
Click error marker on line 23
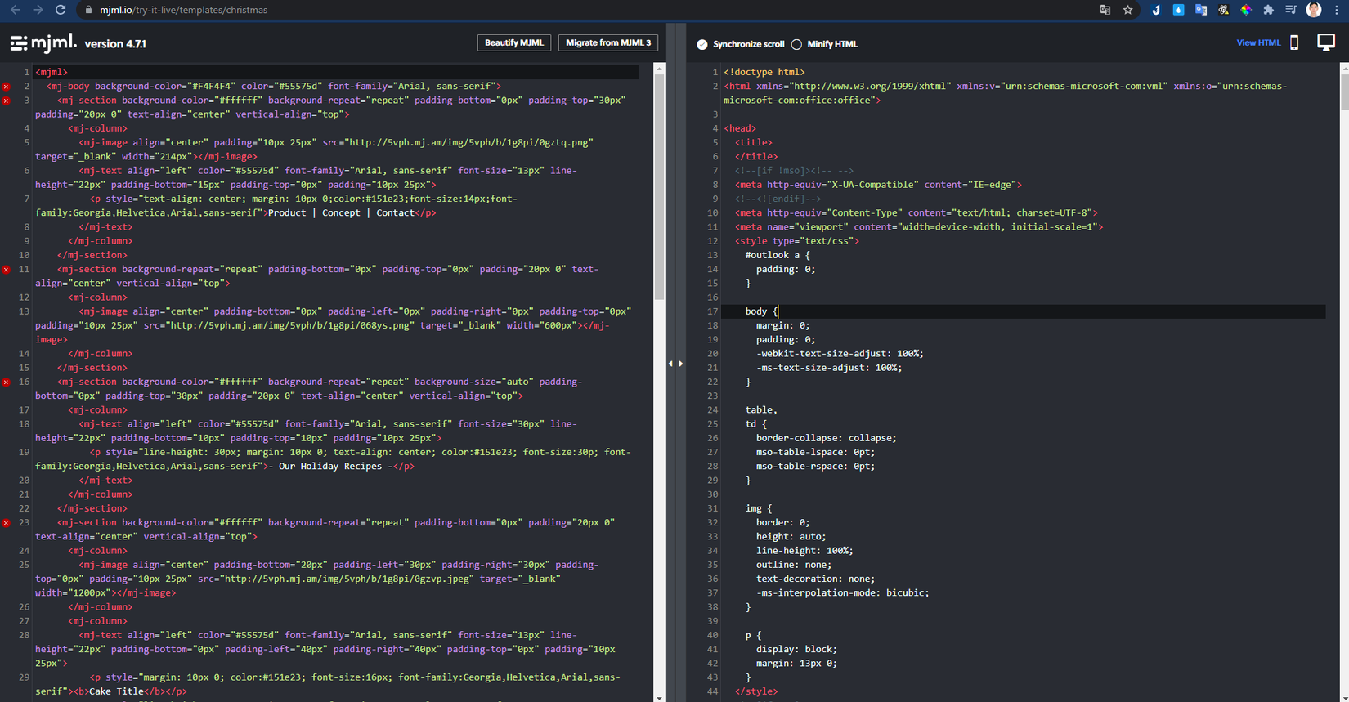click(7, 523)
